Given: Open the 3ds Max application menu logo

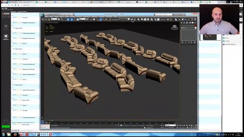Looking at the screenshot, I should (x=42, y=15).
